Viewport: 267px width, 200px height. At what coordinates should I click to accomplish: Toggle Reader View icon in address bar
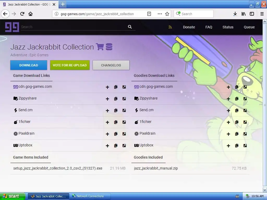[x=149, y=14]
